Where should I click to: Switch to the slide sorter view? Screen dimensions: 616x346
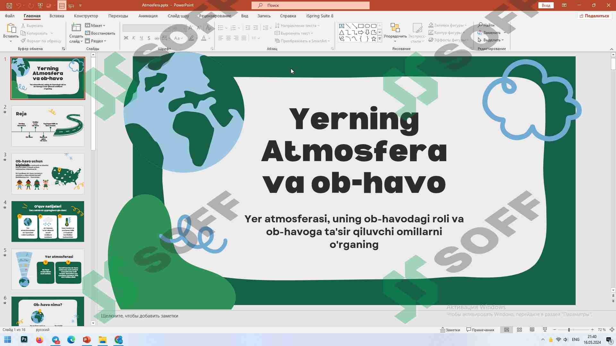[x=519, y=330]
